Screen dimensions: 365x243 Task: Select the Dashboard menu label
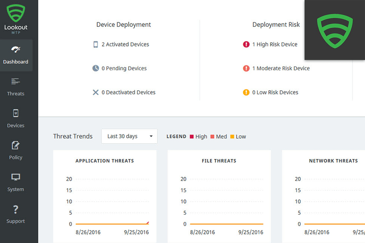16,62
